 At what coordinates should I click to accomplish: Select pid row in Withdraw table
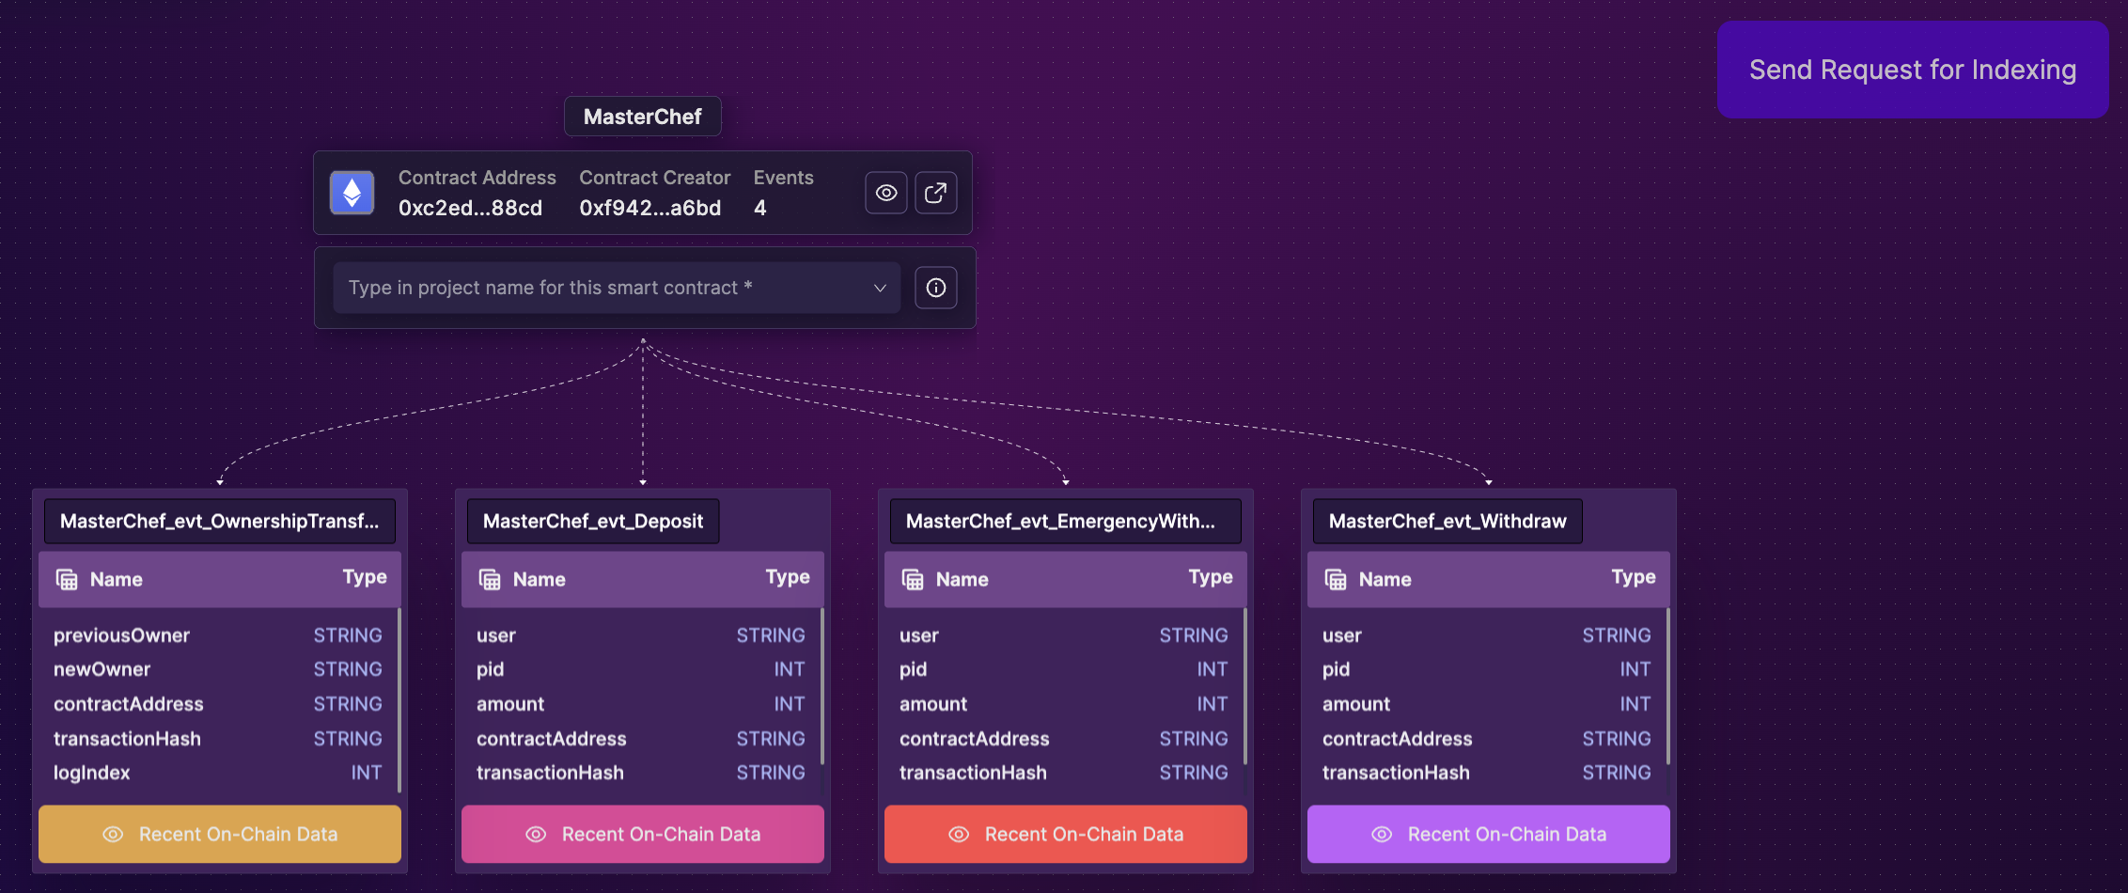click(x=1487, y=669)
